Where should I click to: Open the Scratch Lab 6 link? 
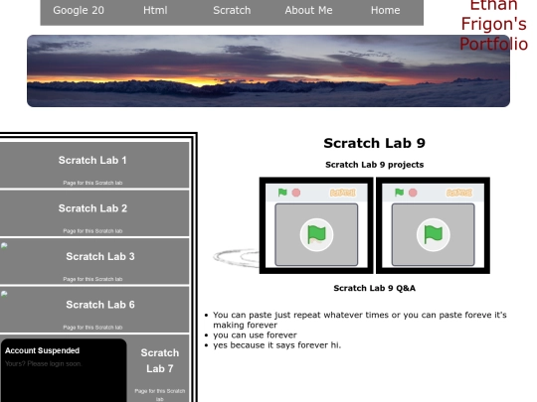click(100, 305)
